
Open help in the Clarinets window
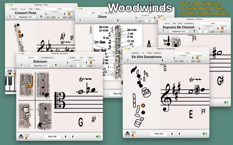pos(163,31)
